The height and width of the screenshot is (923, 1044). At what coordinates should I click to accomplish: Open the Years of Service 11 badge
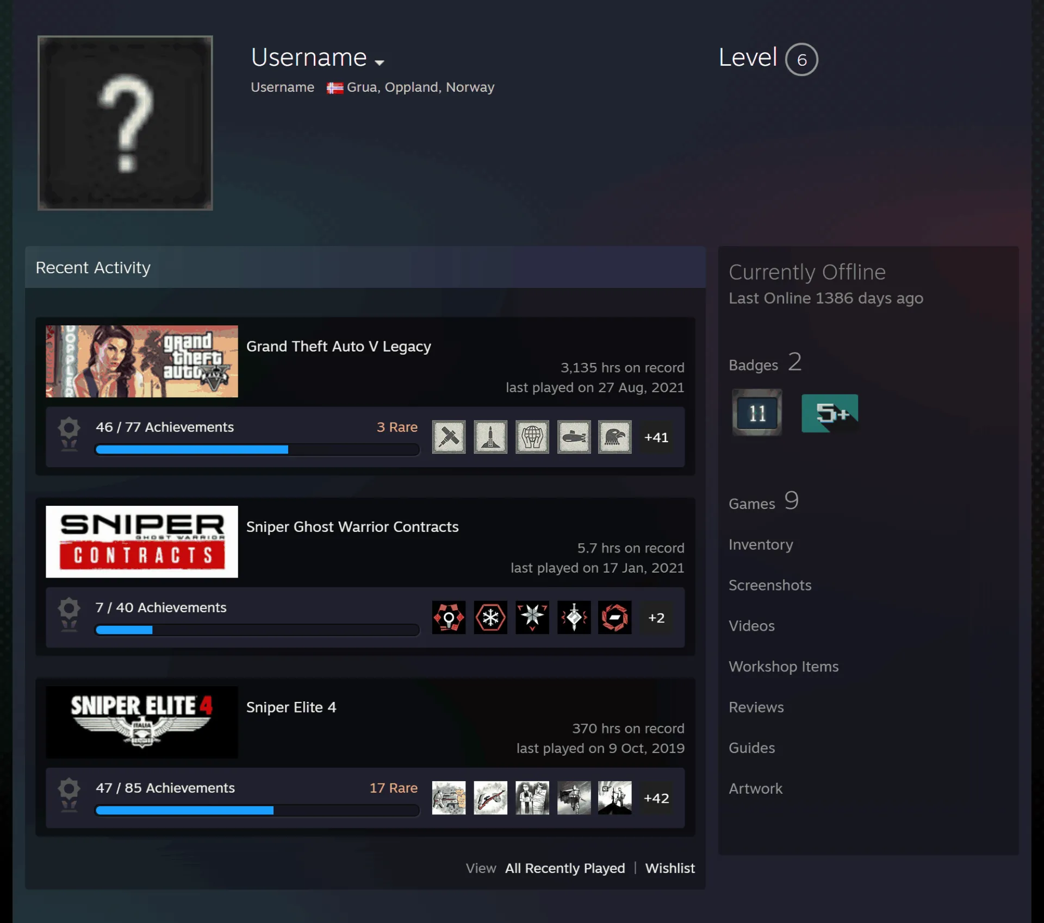757,412
